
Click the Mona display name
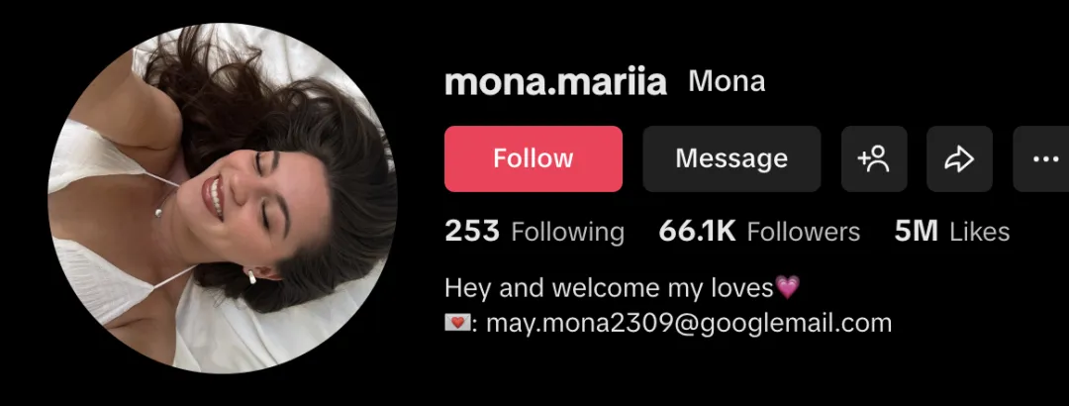point(727,82)
